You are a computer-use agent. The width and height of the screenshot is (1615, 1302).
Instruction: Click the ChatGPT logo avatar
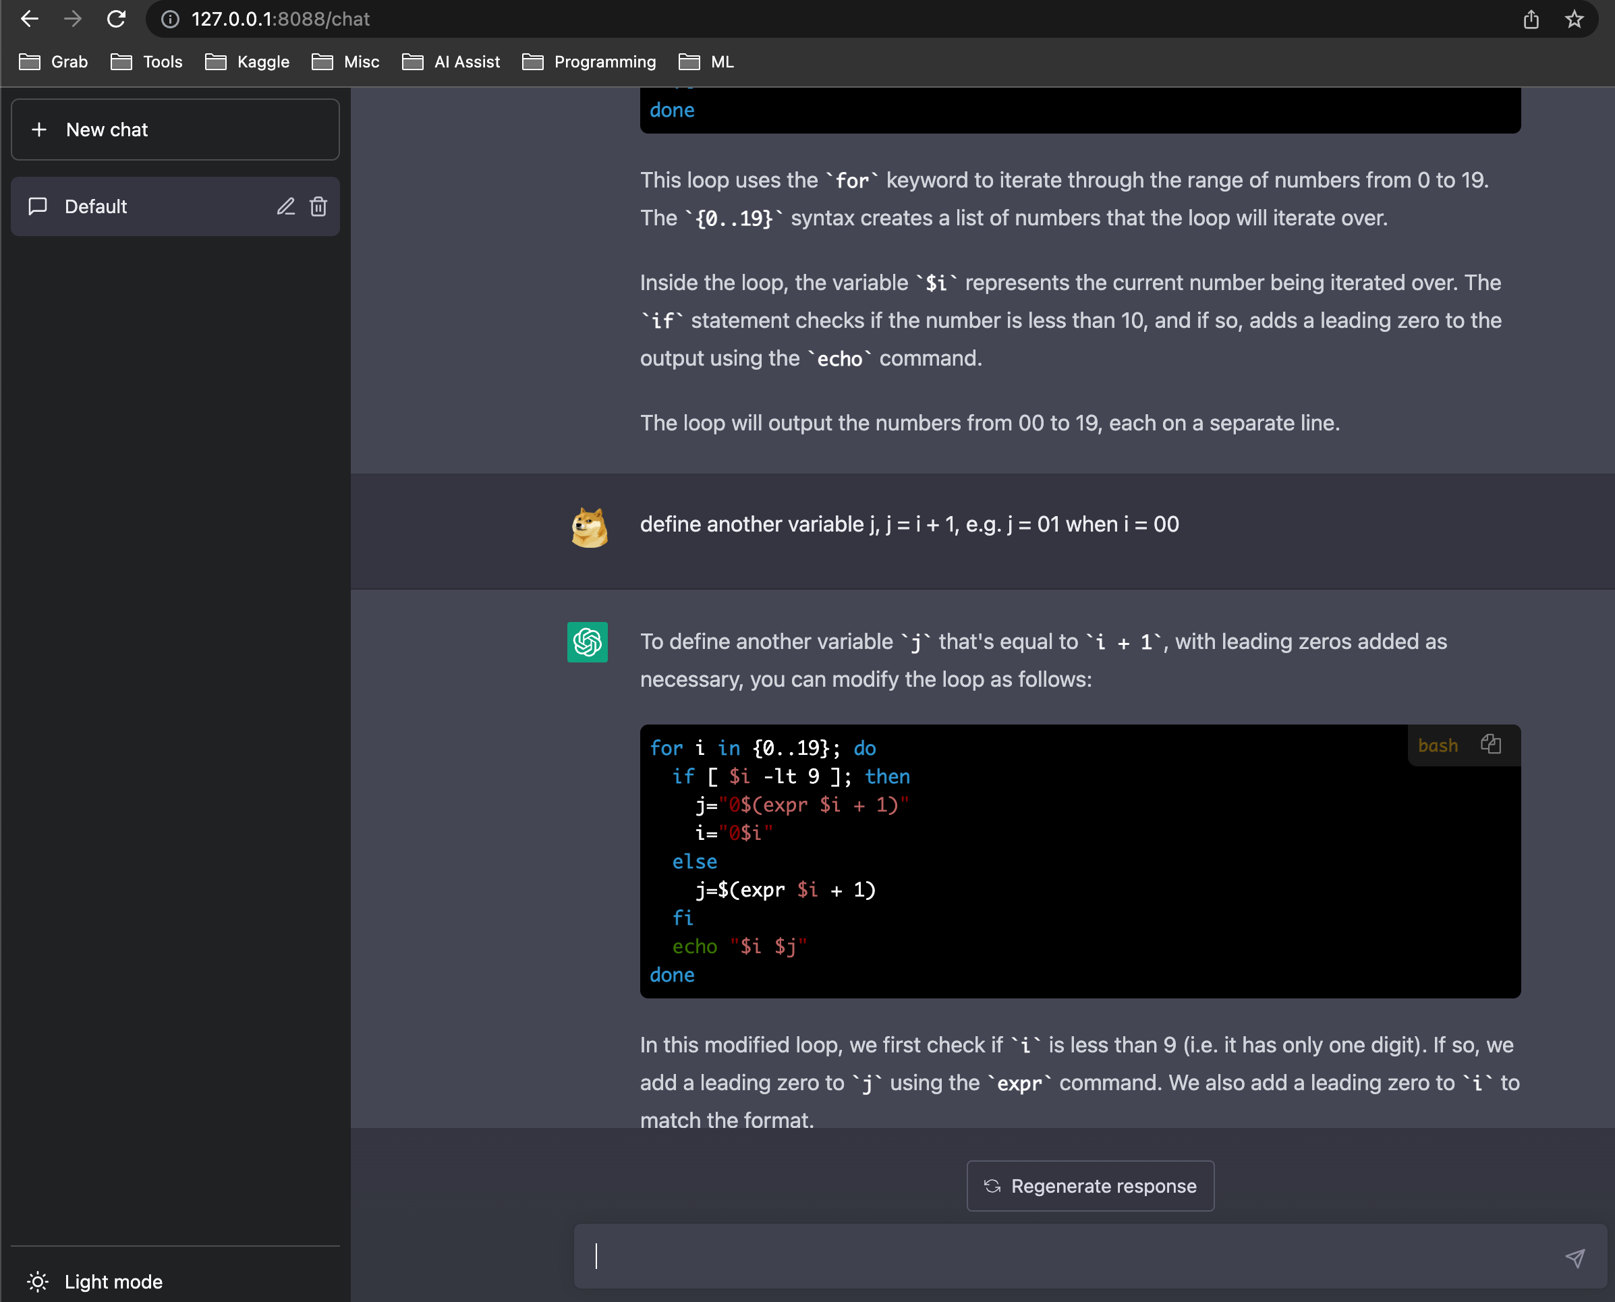587,642
